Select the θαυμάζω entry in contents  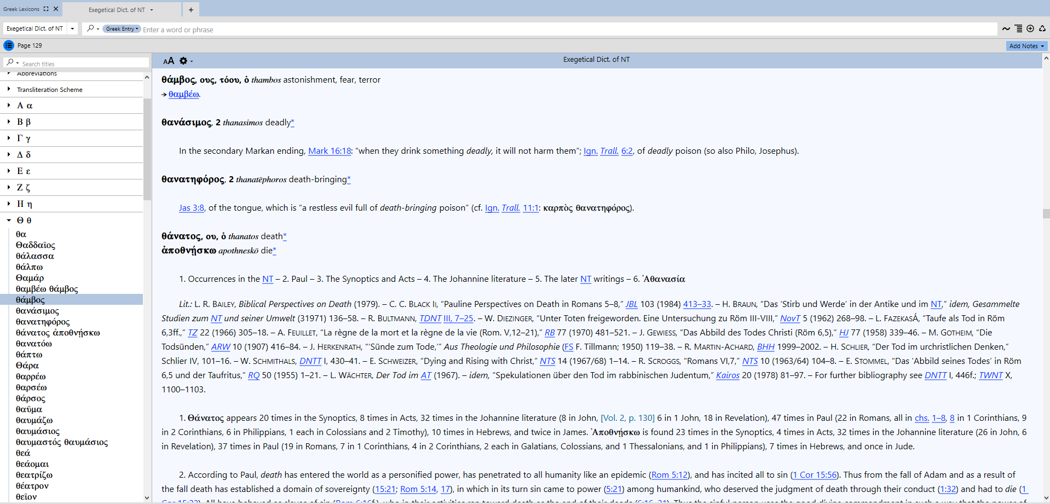(34, 420)
